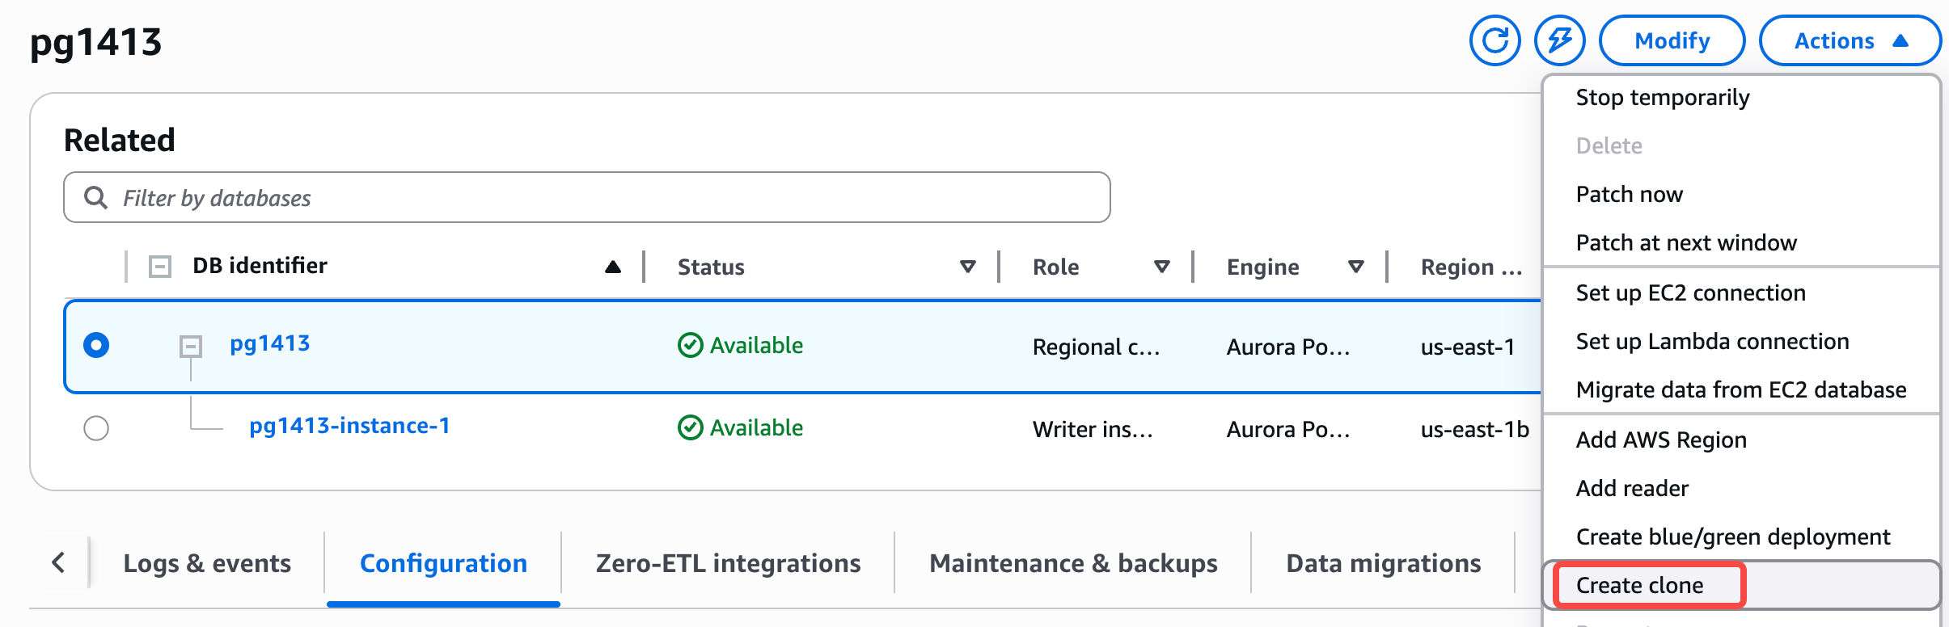This screenshot has width=1949, height=627.
Task: Click the green check icon beside pg1413-instance-1 Available
Action: (x=690, y=427)
